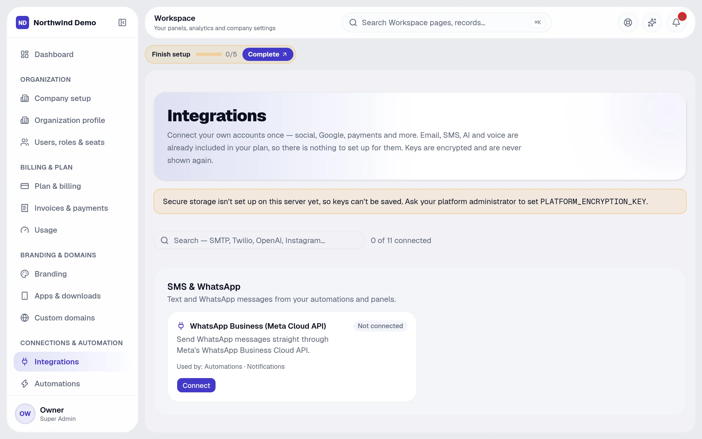Click the Complete setup button
This screenshot has width=702, height=439.
pos(267,54)
